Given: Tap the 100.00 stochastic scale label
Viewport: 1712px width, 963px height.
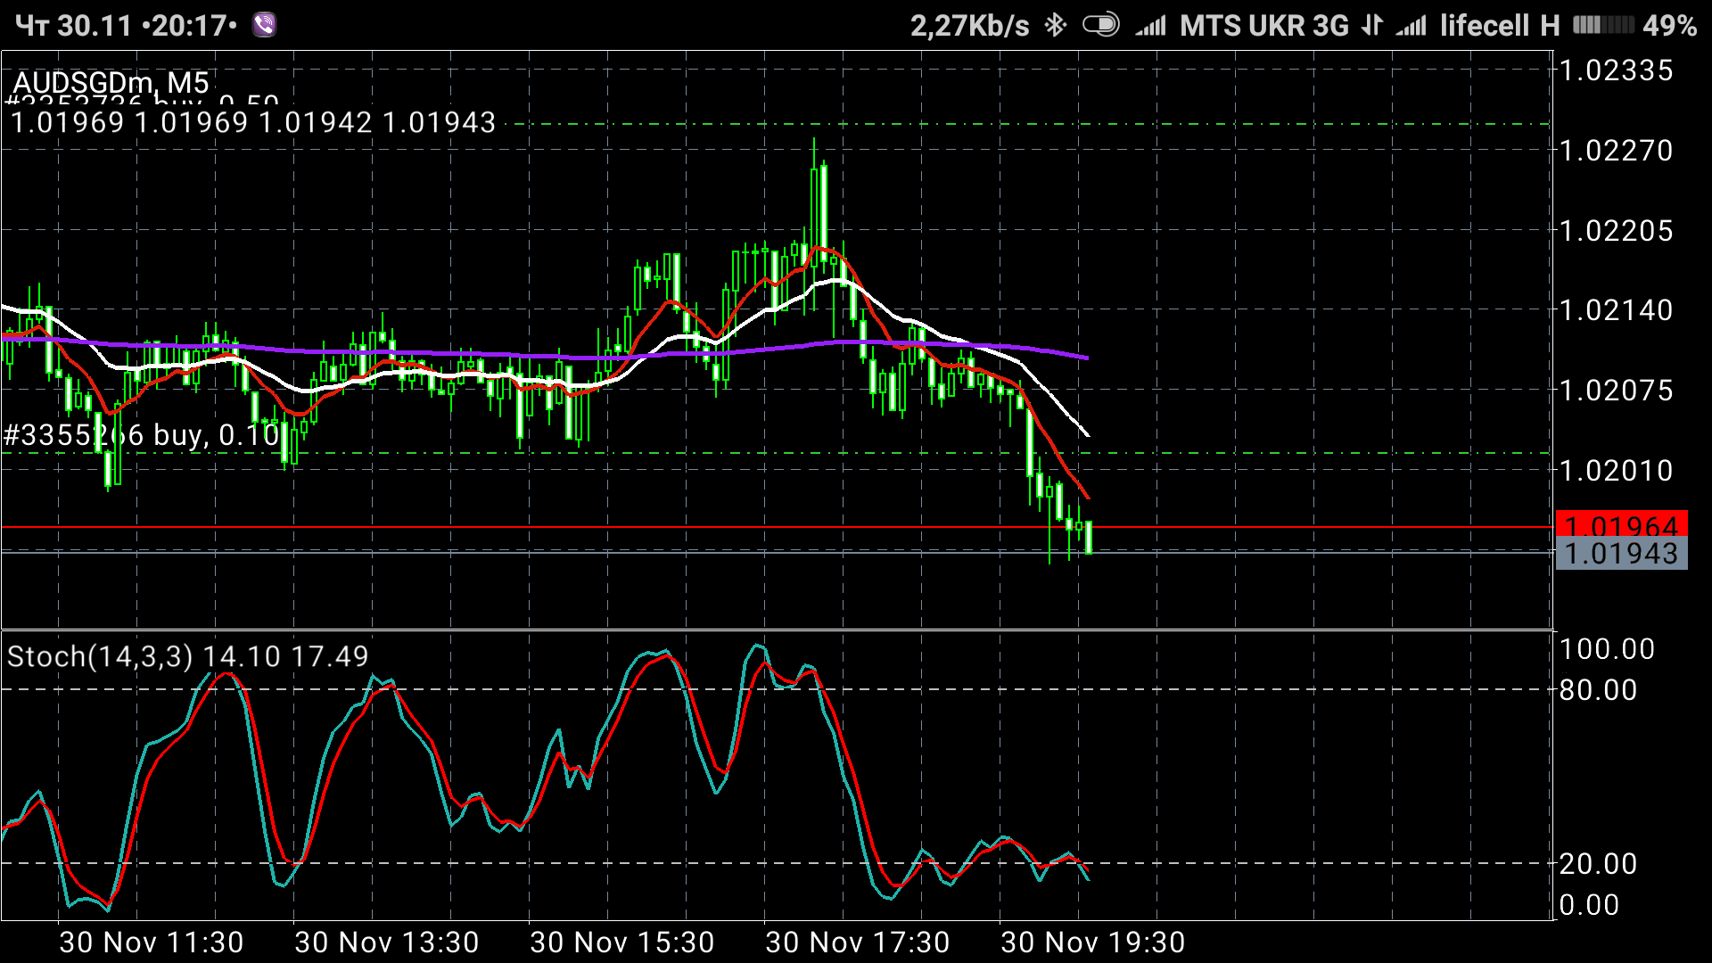Looking at the screenshot, I should (x=1607, y=649).
